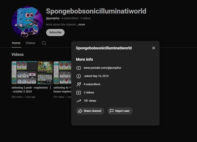This screenshot has height=142, width=197.
Task: Click '9 subscribers' in the More info dialog
Action: pos(92,84)
